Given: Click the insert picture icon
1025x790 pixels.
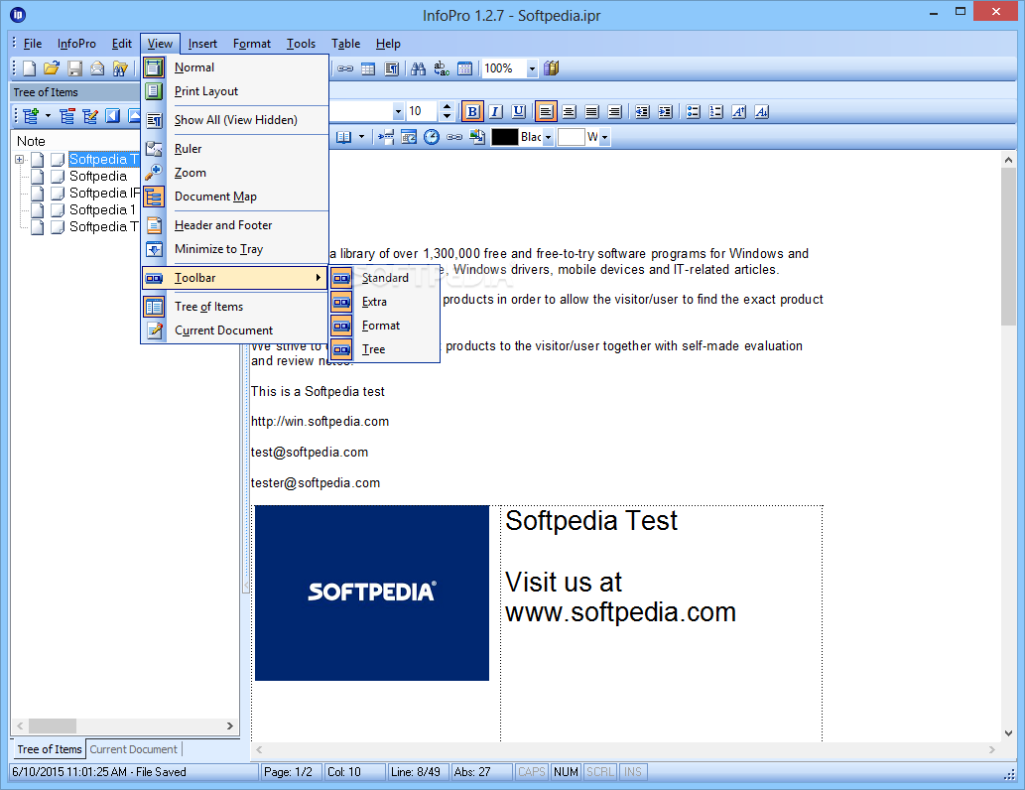Looking at the screenshot, I should (478, 137).
